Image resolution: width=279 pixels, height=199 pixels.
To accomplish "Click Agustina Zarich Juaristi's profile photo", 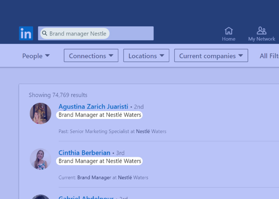I will click(x=40, y=113).
